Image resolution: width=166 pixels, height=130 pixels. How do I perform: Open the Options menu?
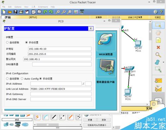[x=18, y=7]
